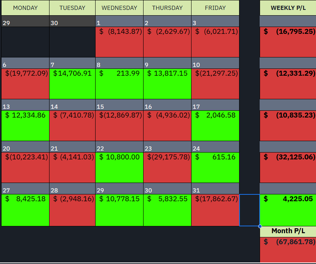Select the date cell labeled 22
This screenshot has width=316, height=264.
[119, 147]
